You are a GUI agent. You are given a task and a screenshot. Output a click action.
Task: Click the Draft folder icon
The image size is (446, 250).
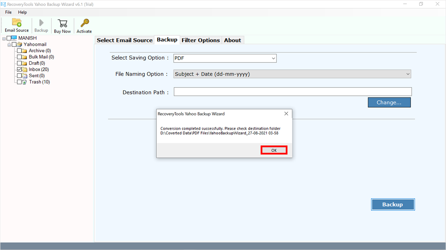24,63
